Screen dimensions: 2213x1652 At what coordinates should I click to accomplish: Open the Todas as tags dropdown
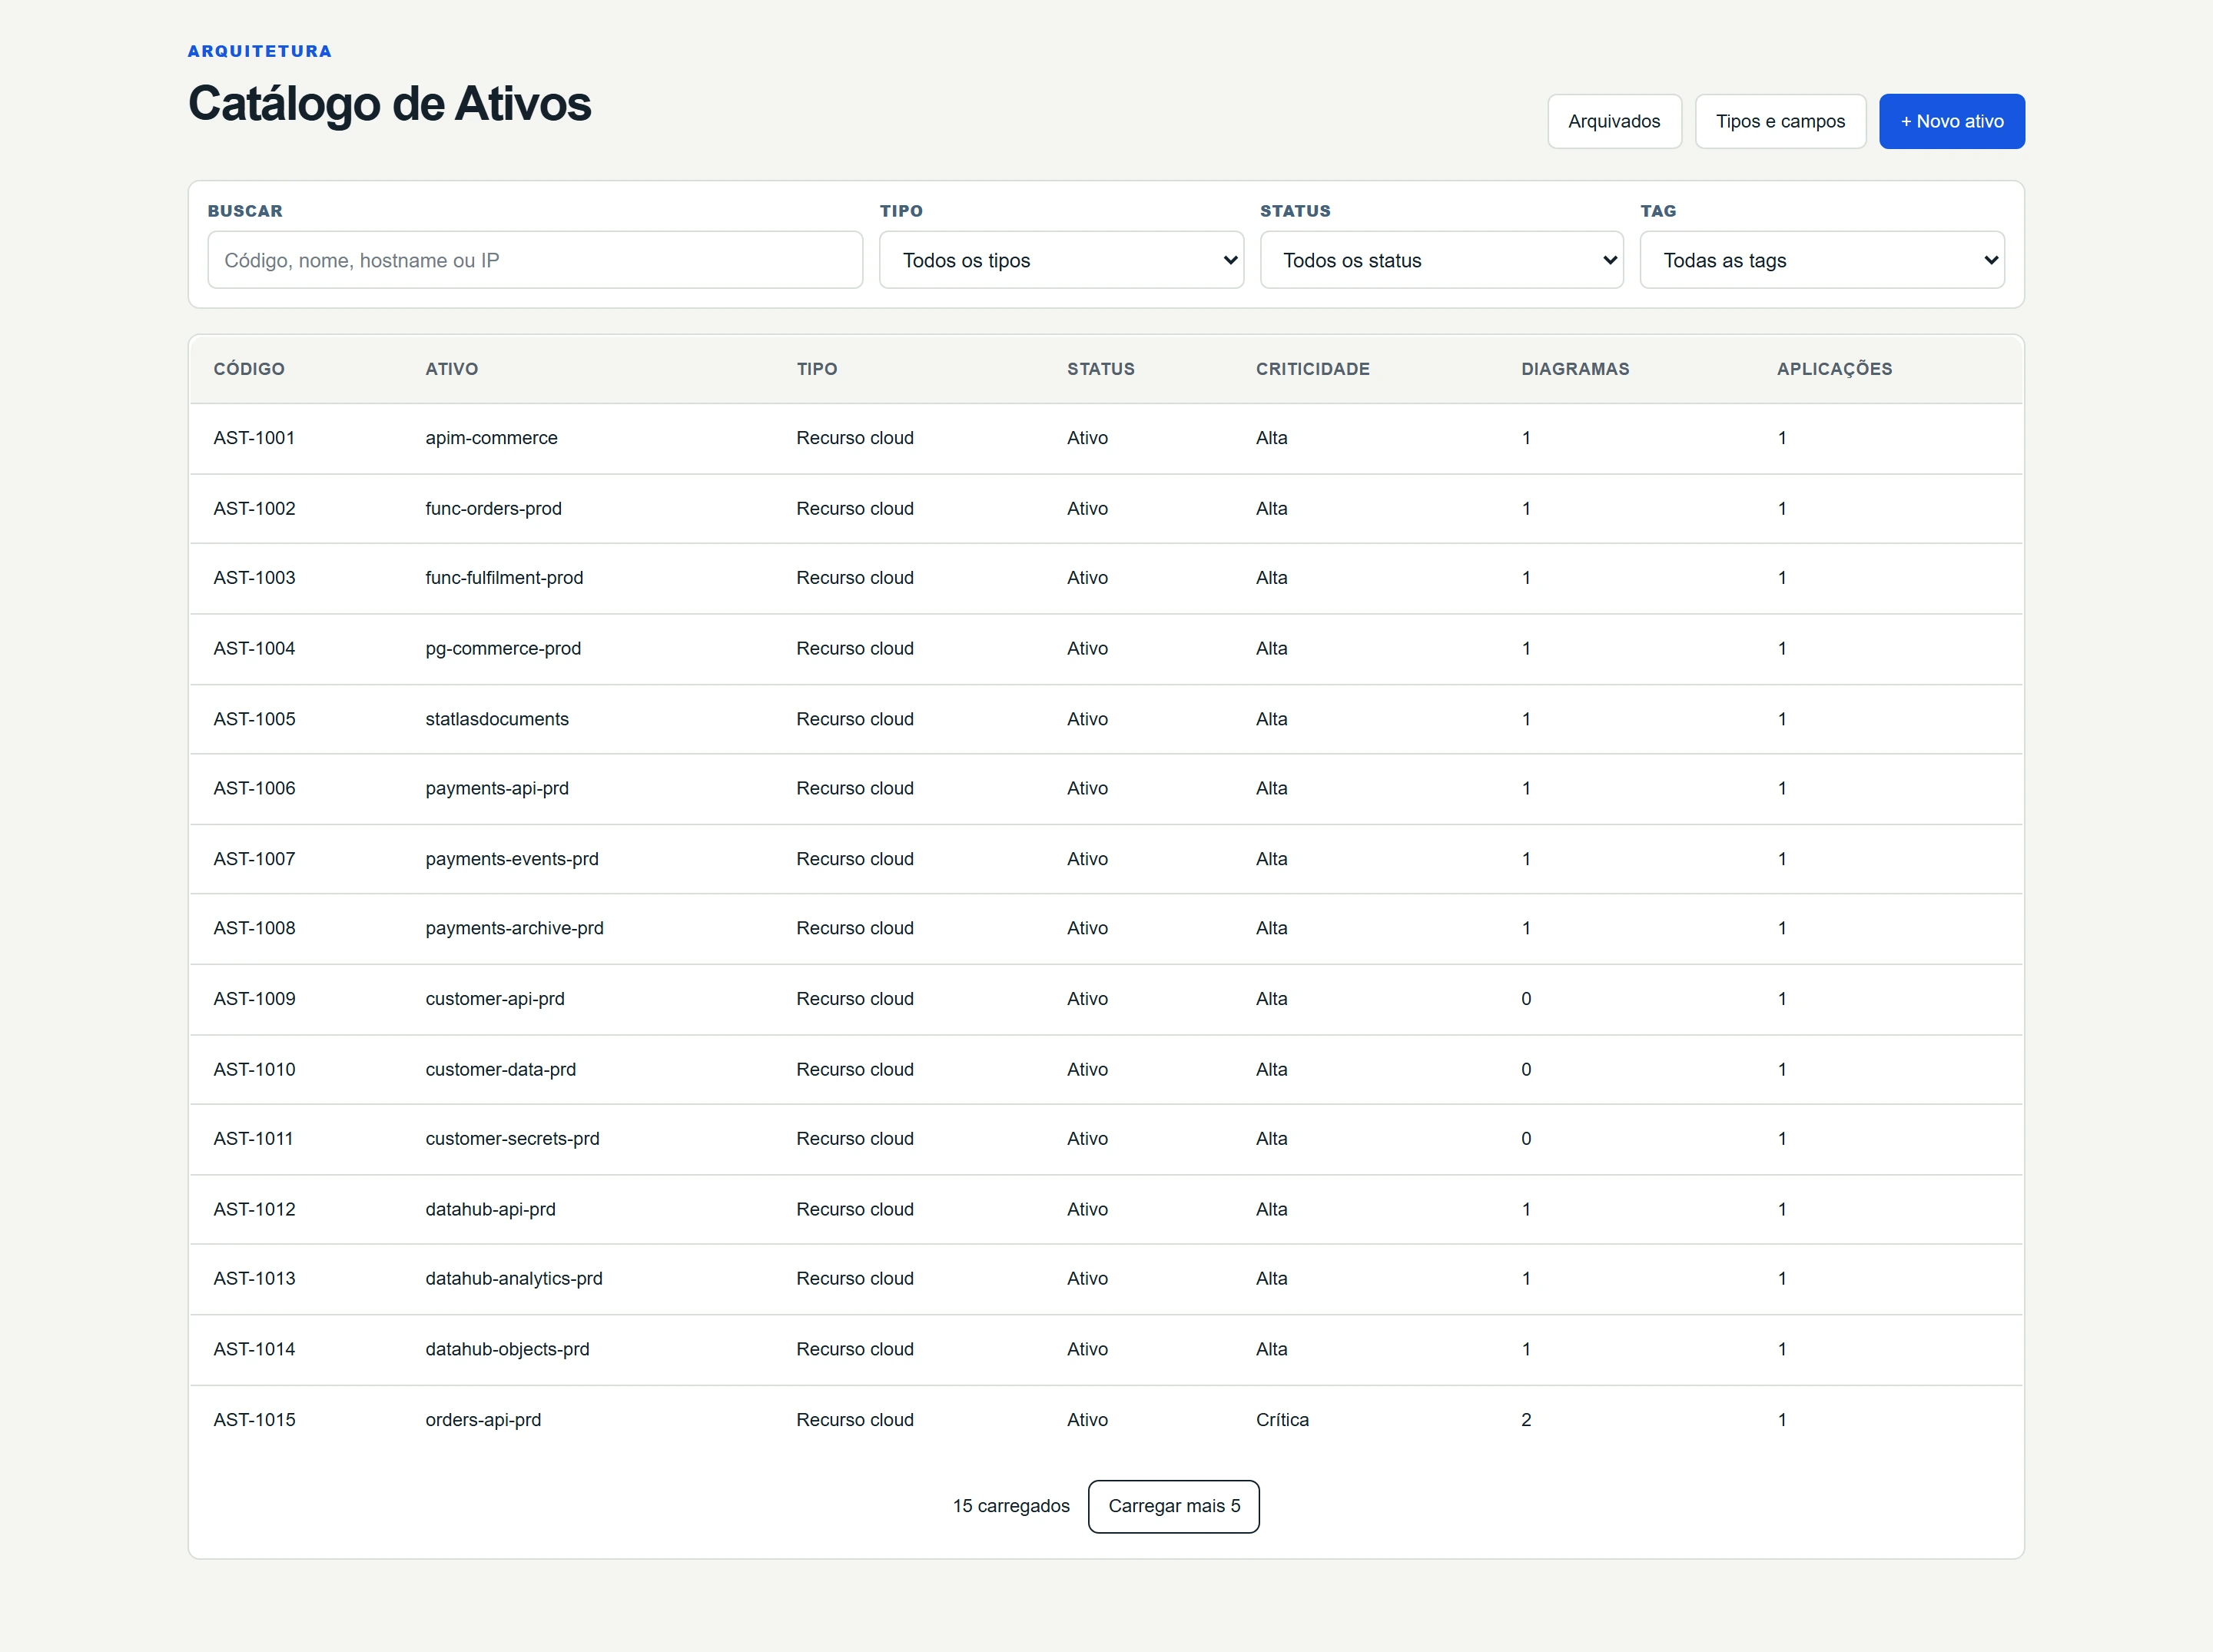click(x=1822, y=260)
